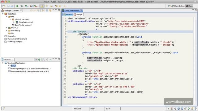This screenshot has width=198, height=111.
Task: Sort the Outline alphabetically icon
Action: point(43,60)
